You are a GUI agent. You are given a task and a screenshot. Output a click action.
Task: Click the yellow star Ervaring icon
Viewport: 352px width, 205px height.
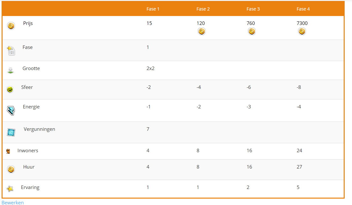(x=10, y=189)
